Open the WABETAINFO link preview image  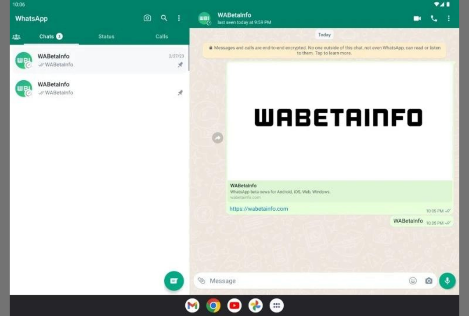339,121
